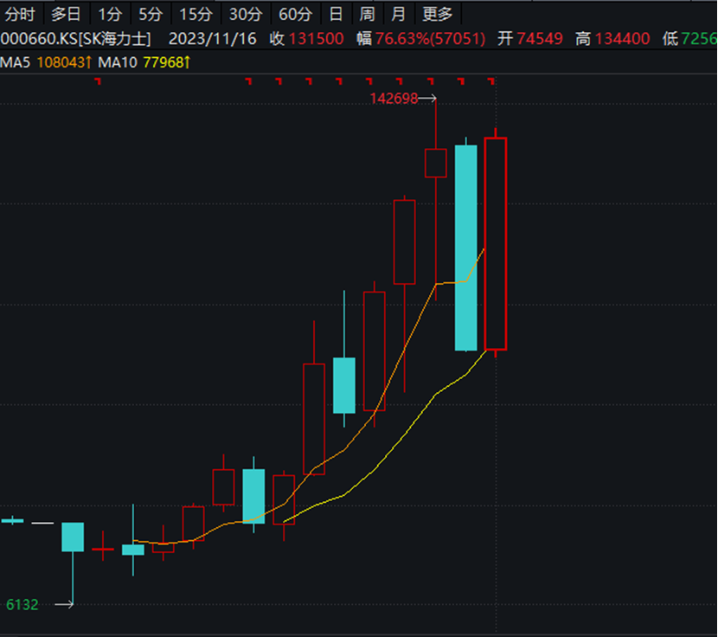Select the 60分 chart interval
This screenshot has width=718, height=637.
click(295, 14)
